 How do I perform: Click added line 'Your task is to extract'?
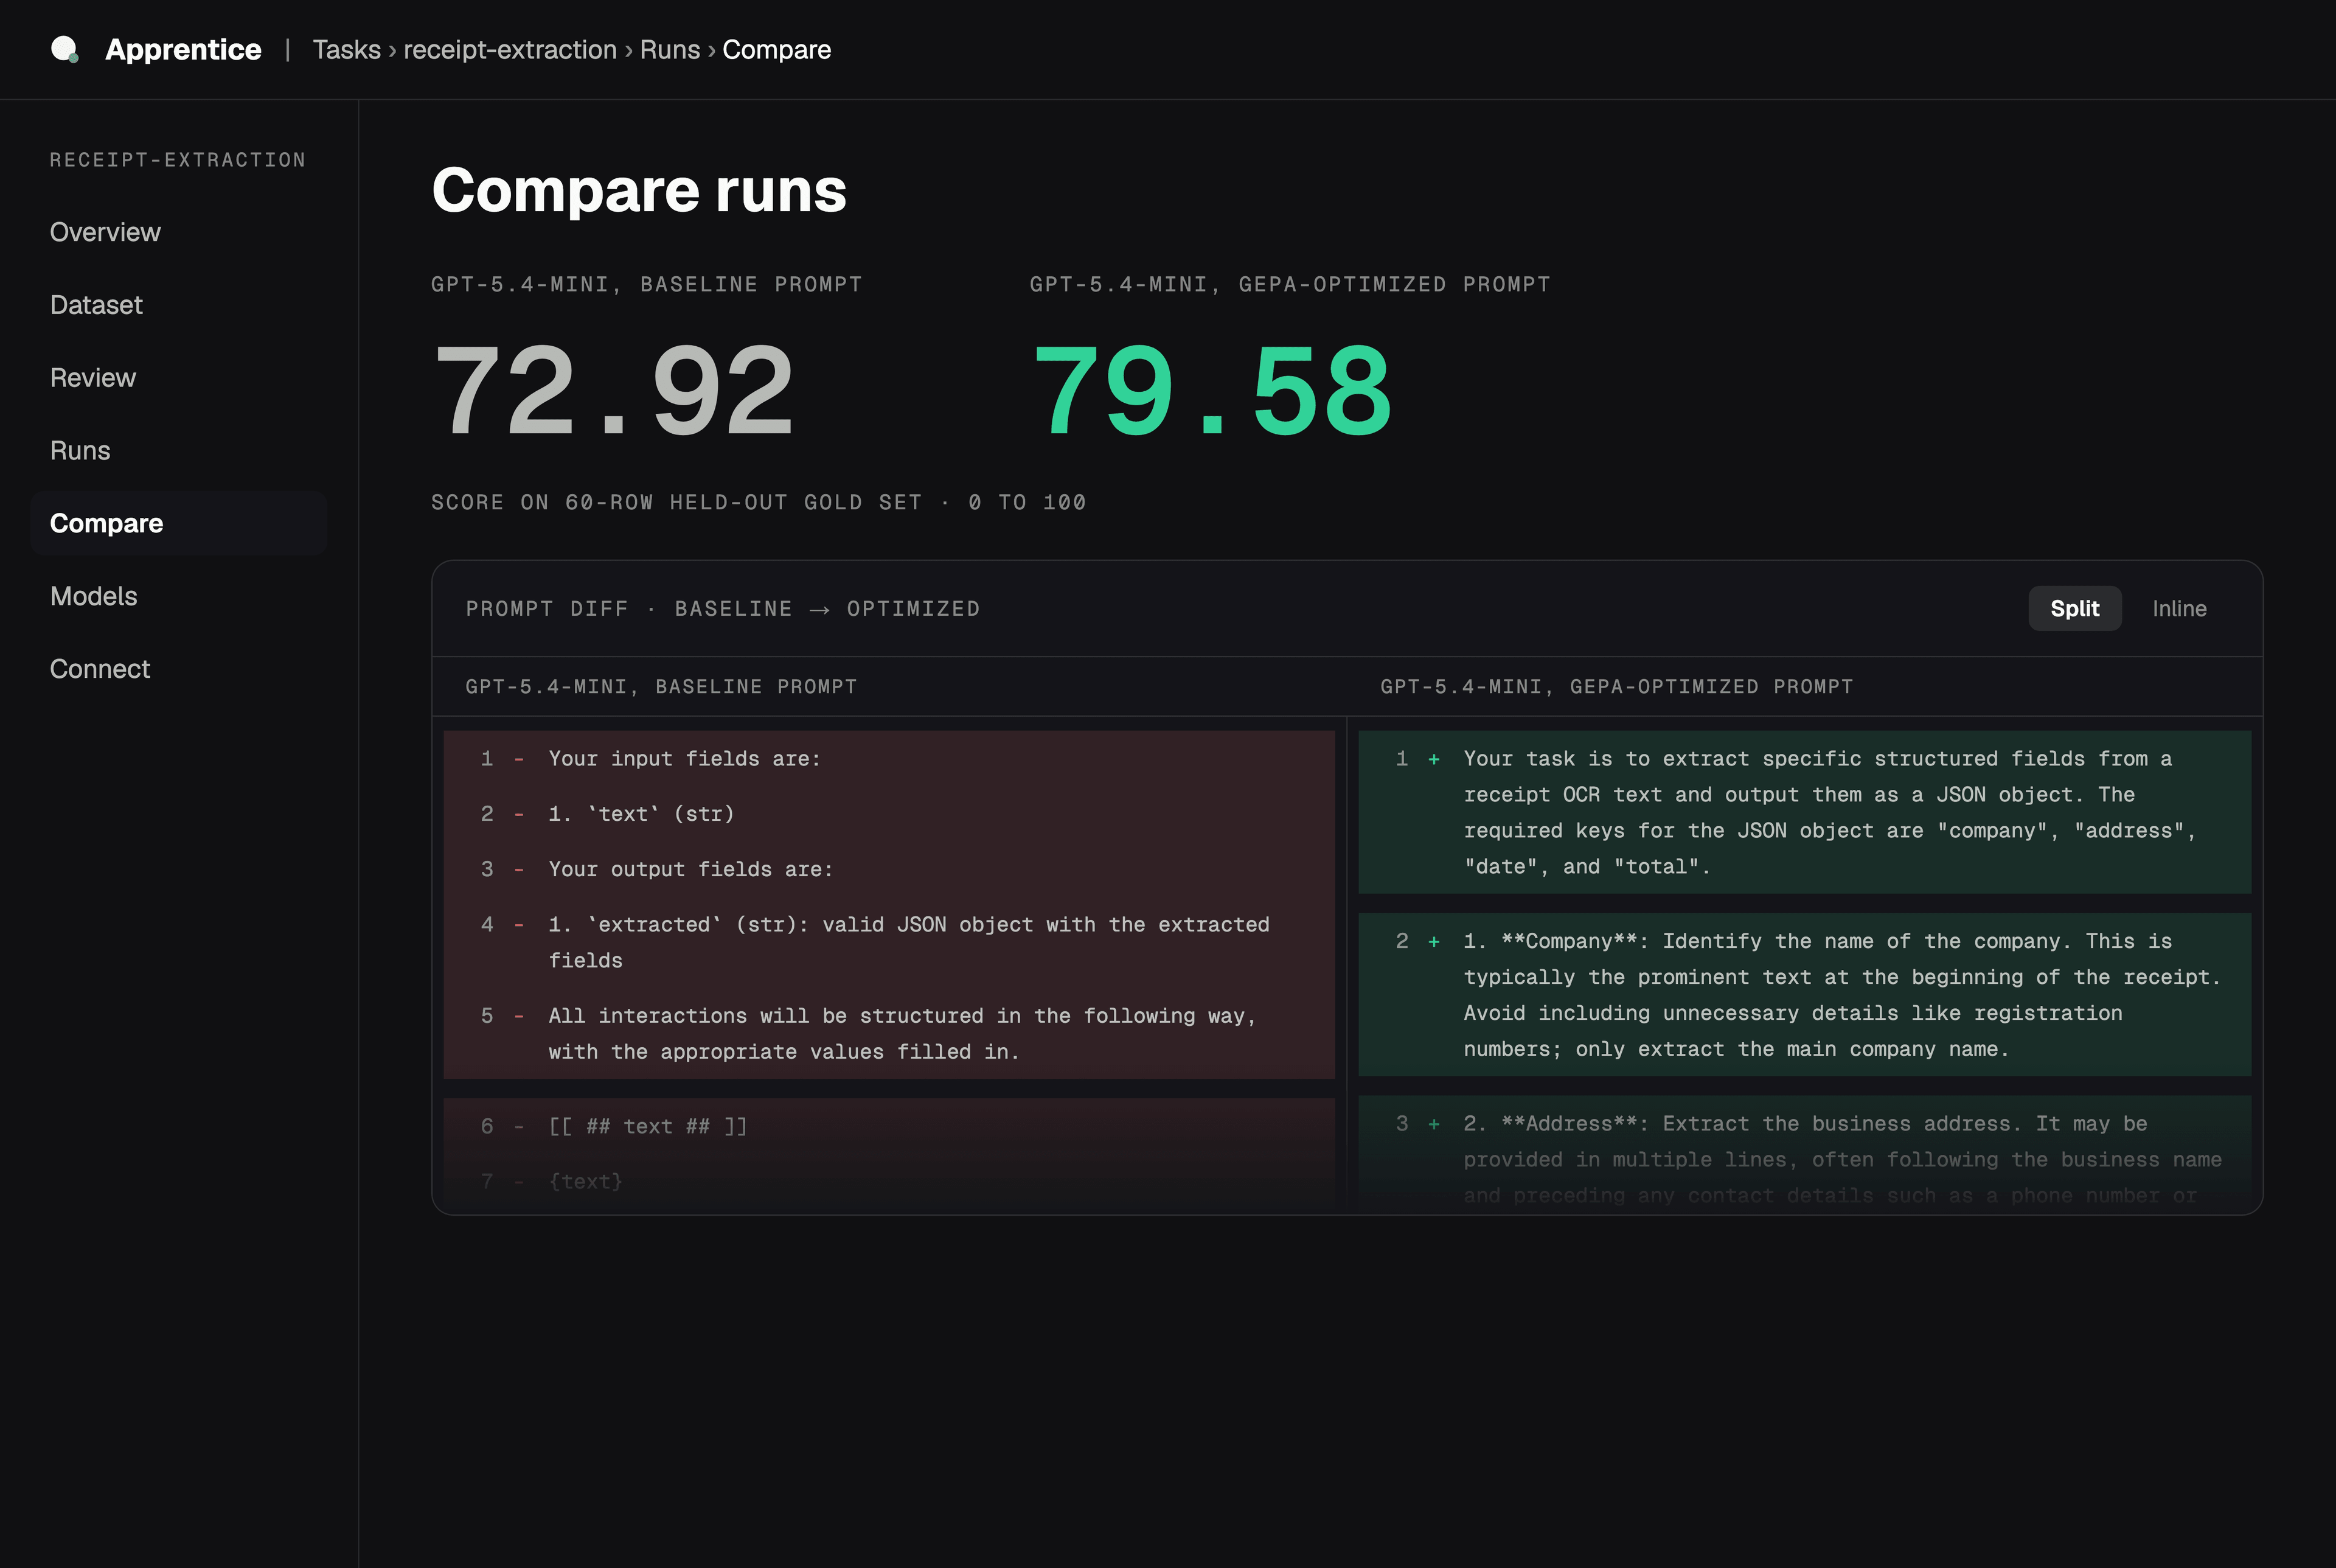1804,812
